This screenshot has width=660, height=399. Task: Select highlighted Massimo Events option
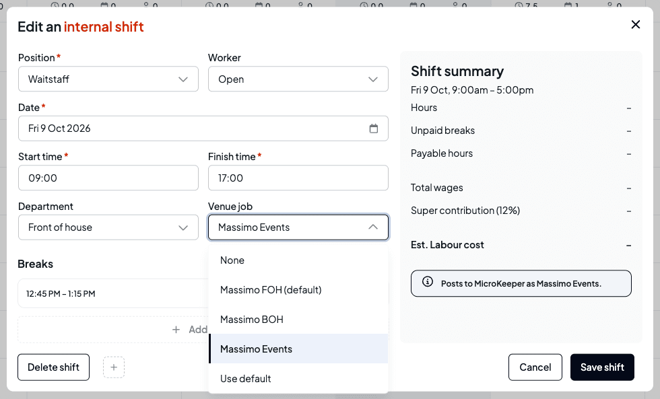(298, 349)
